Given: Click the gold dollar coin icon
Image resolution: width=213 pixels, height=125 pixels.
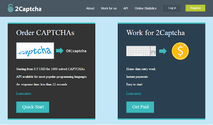Looking at the screenshot, I should [x=180, y=51].
